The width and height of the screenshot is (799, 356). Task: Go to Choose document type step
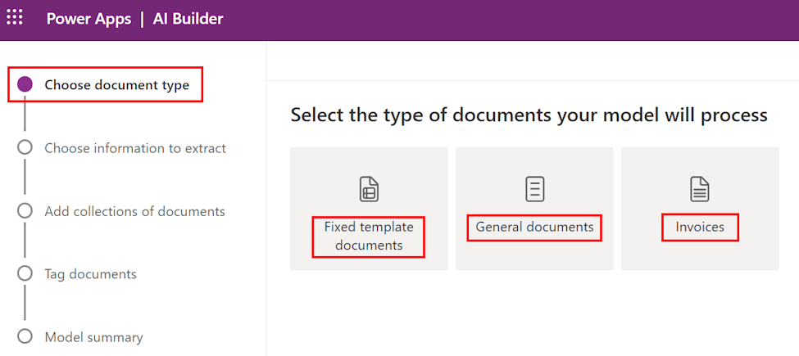116,84
